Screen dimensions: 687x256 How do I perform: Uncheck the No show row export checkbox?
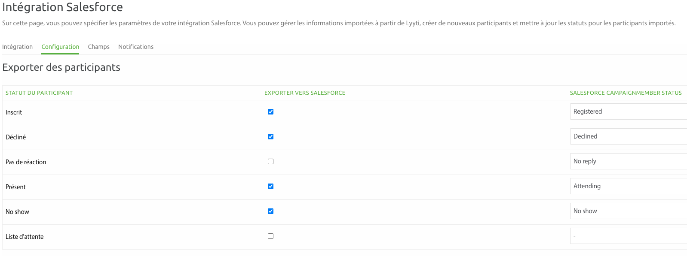coord(270,211)
